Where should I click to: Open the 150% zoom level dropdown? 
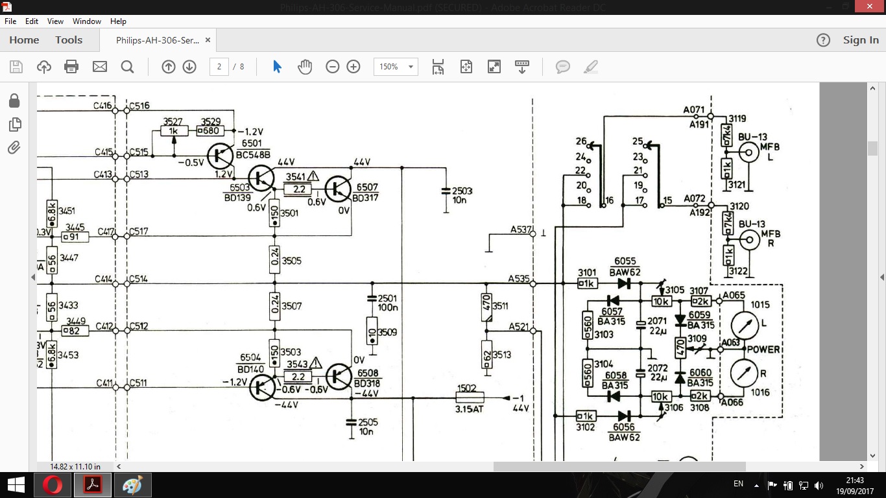click(396, 67)
